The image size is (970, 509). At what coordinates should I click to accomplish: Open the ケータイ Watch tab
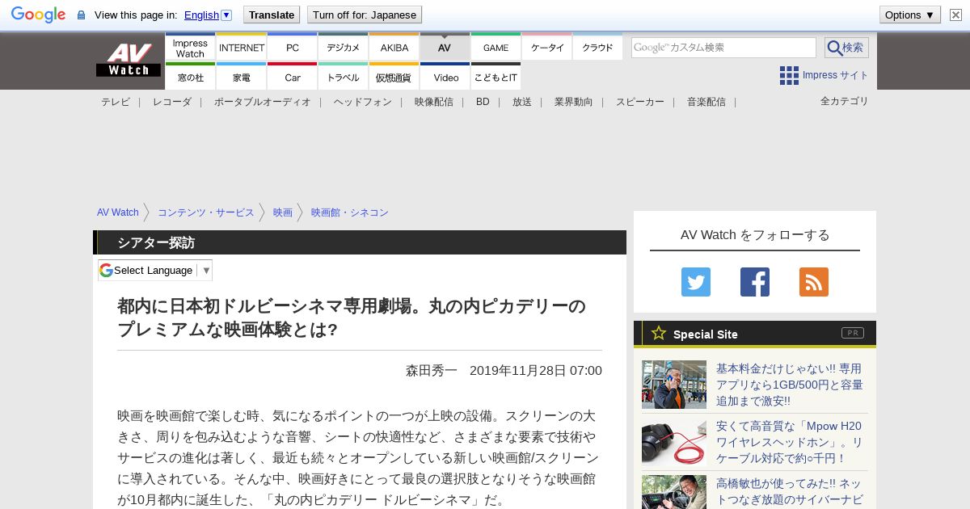pos(547,48)
